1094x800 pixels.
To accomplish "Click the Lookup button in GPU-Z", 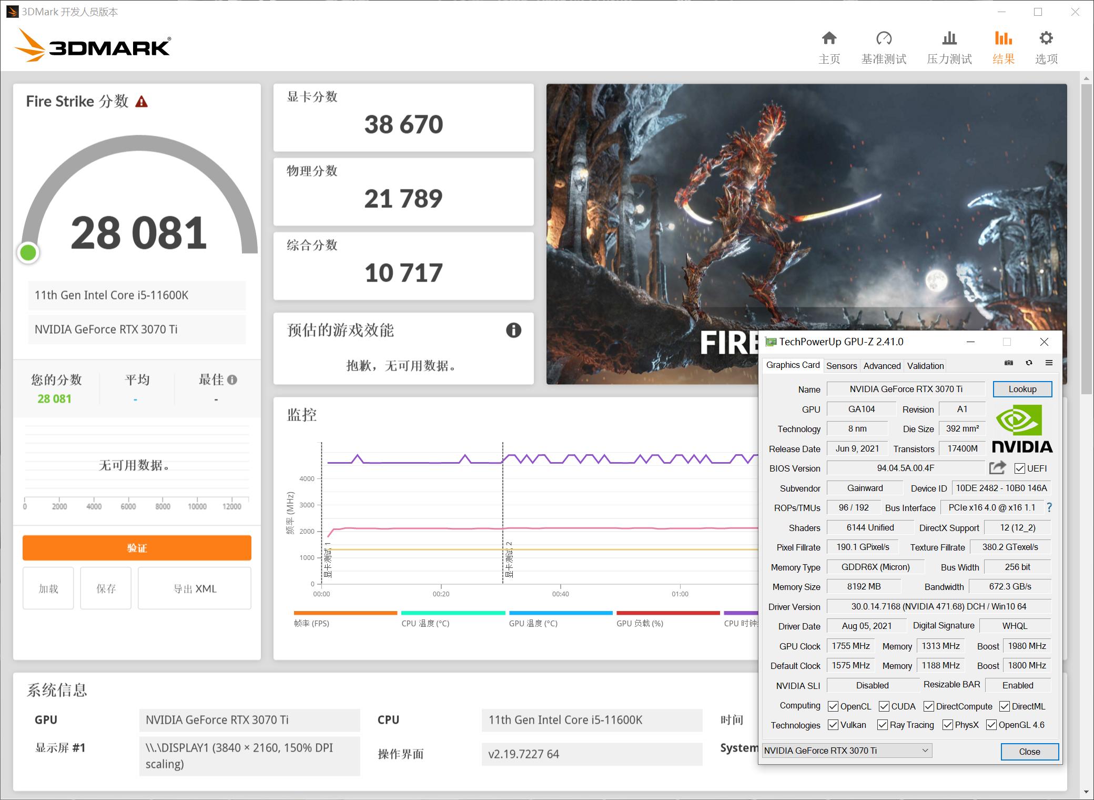I will [x=1021, y=389].
